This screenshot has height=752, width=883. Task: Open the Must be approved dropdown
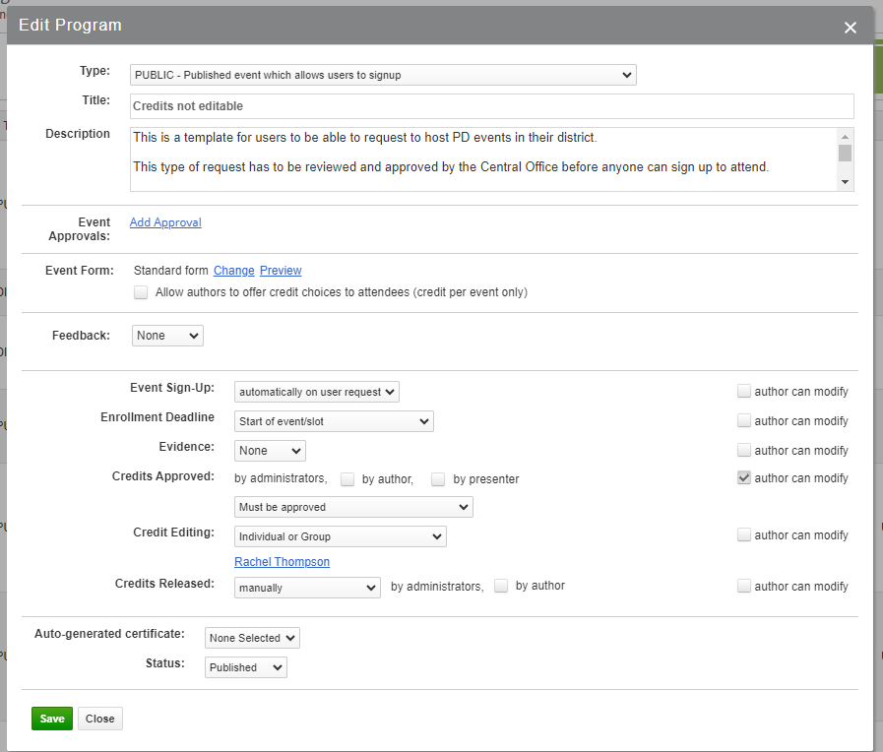point(352,506)
